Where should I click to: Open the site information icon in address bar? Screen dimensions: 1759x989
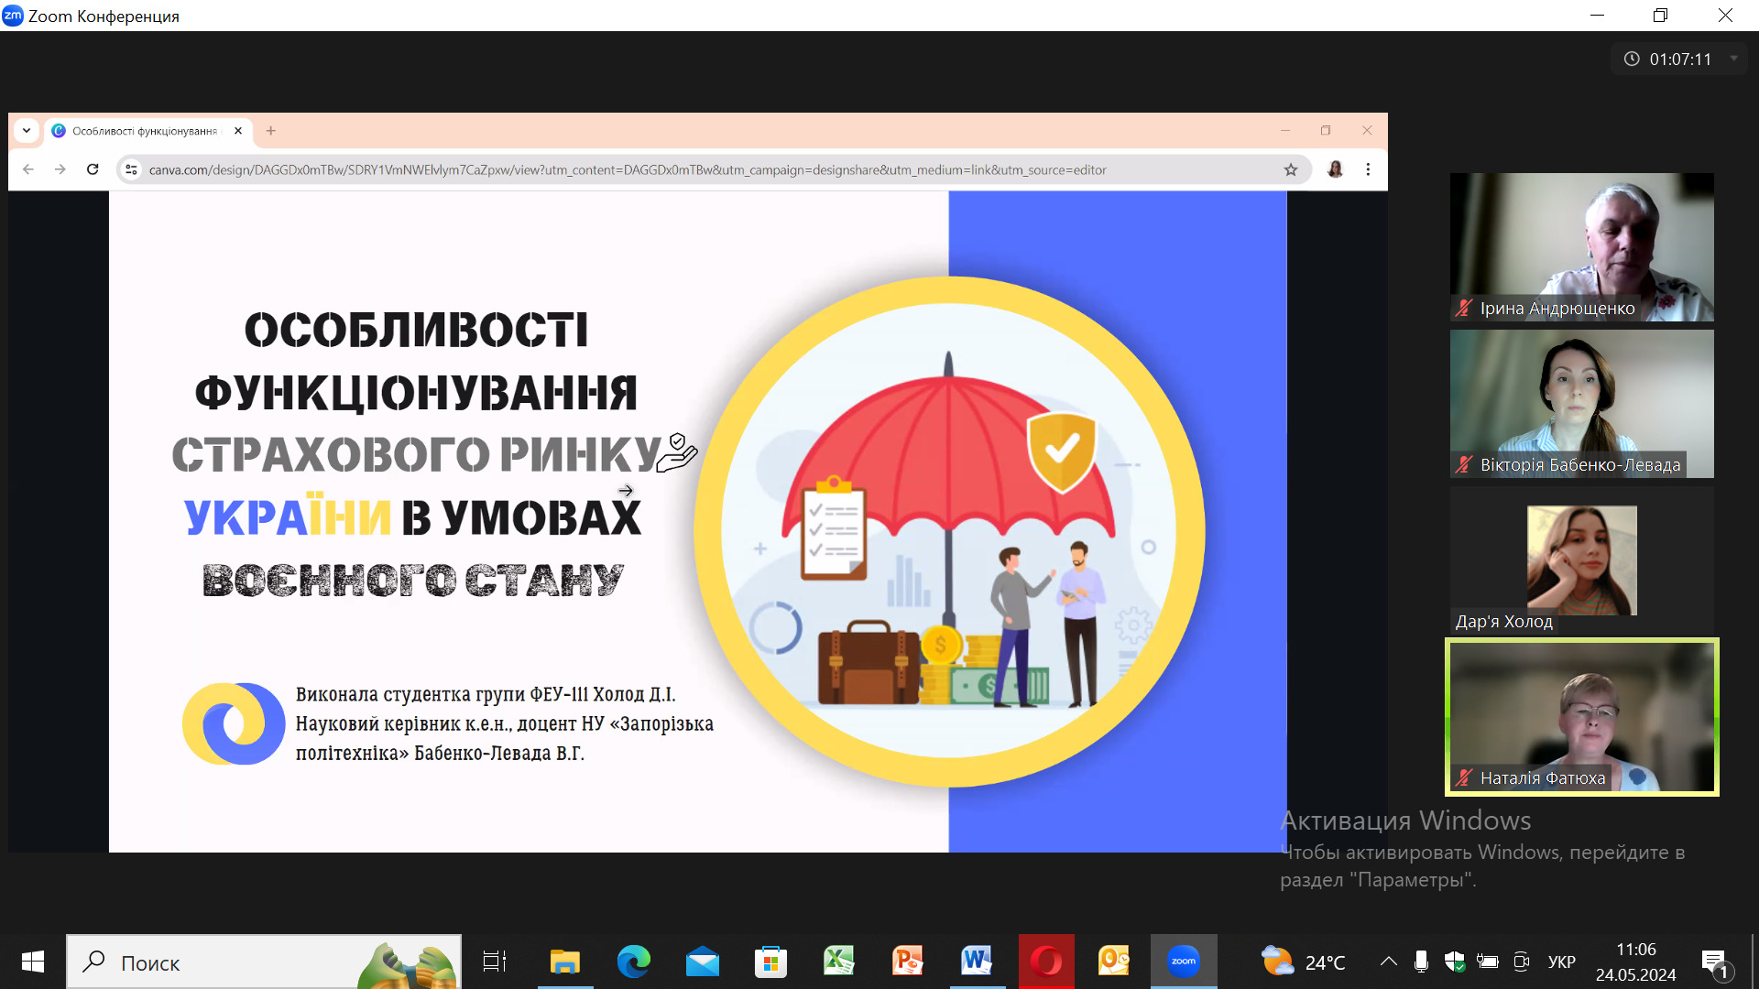pos(131,169)
